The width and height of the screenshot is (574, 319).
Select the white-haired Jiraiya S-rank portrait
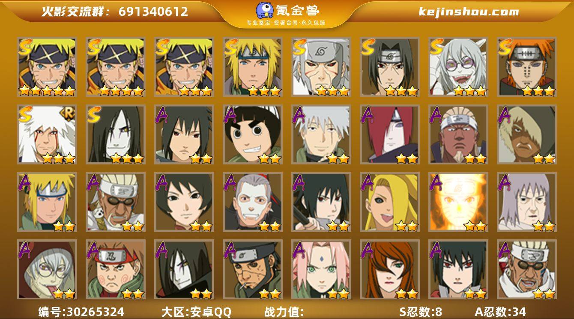(47, 134)
